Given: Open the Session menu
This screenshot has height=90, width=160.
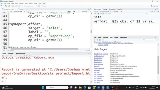Looking at the screenshot, I should pos(21,3).
